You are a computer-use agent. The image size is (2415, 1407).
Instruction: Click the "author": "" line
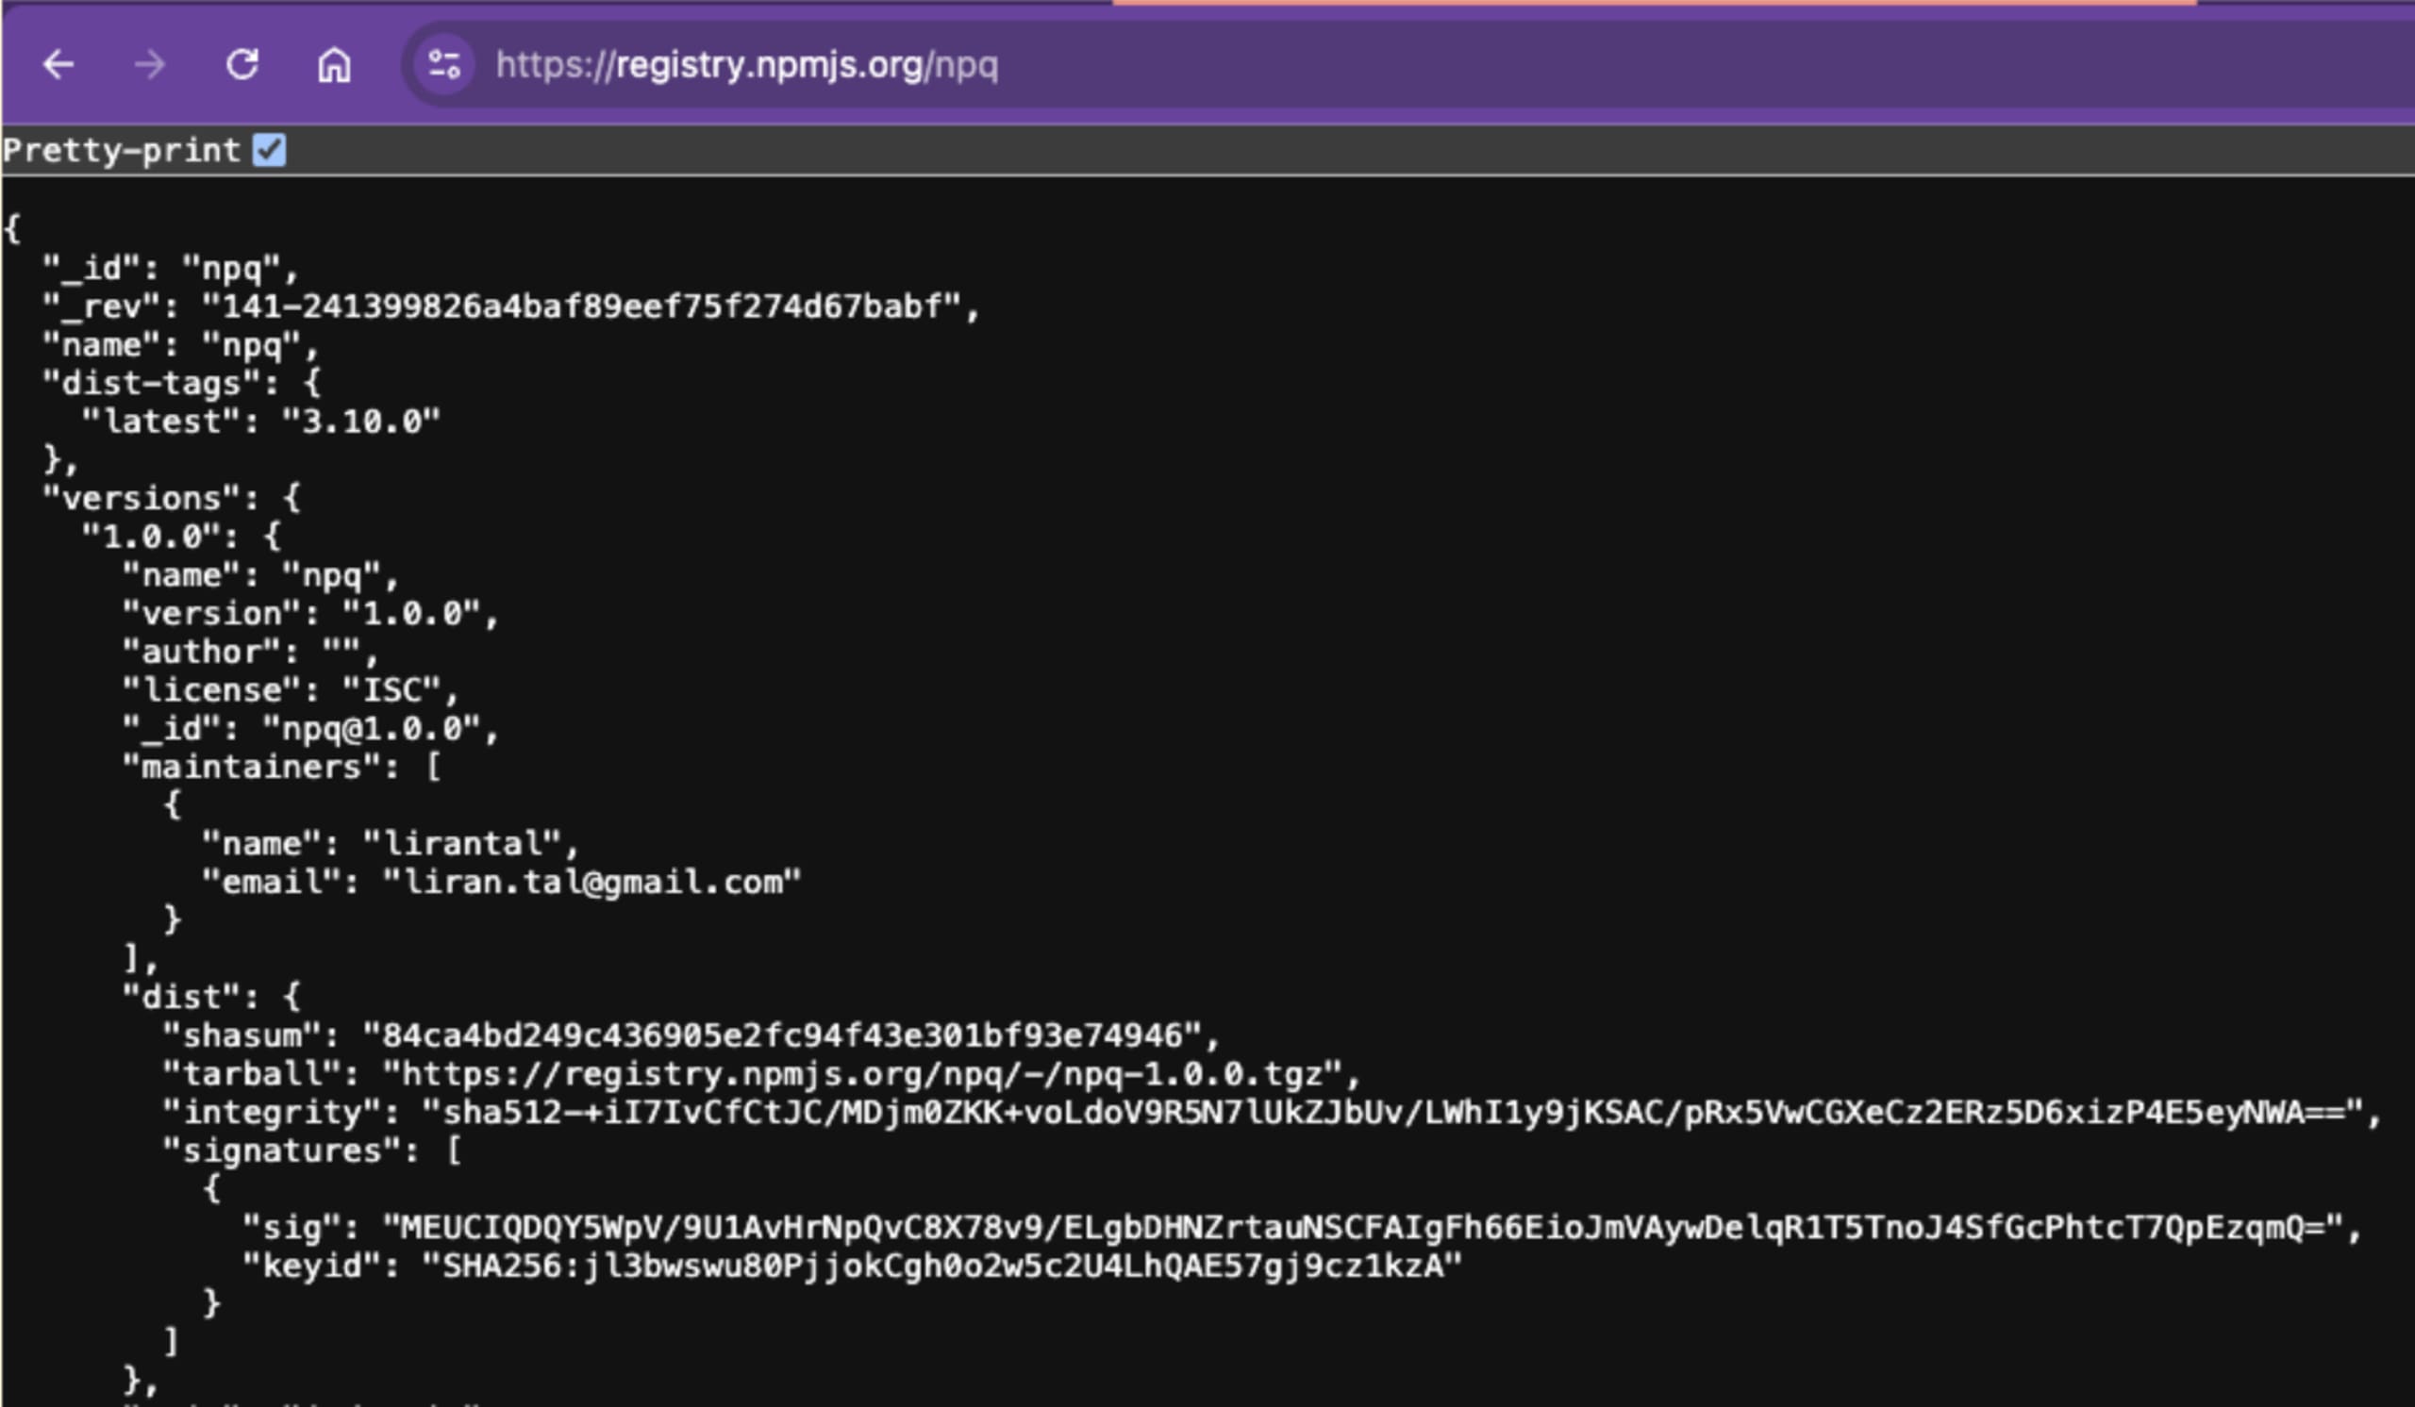pyautogui.click(x=250, y=652)
